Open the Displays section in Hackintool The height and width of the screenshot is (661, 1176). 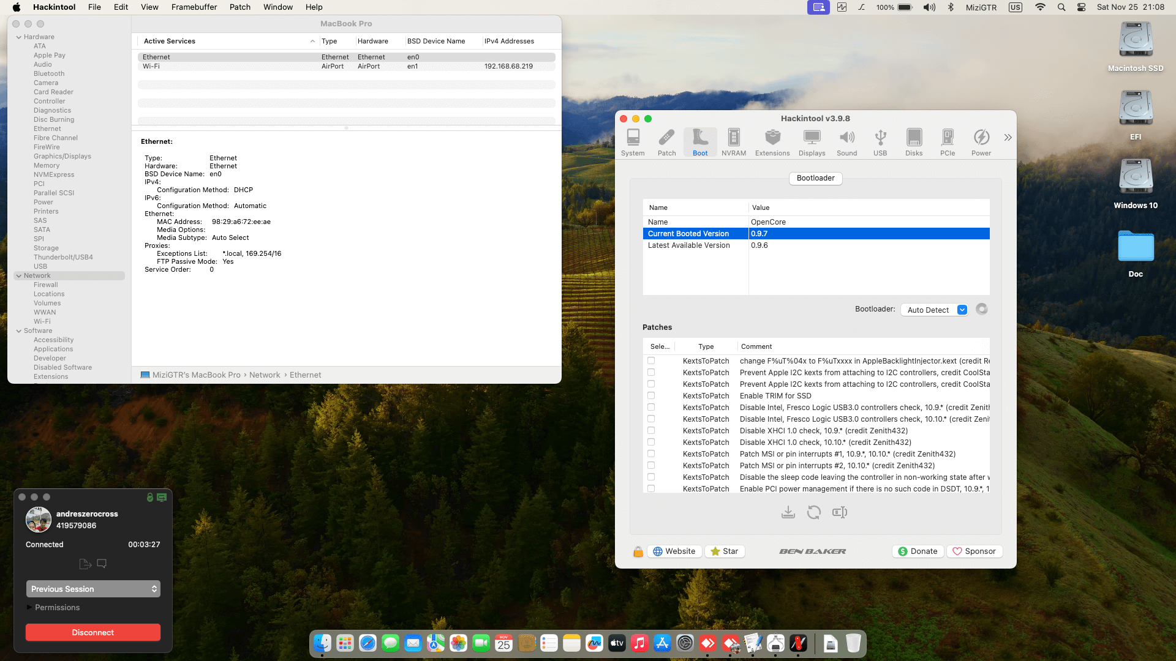coord(812,143)
